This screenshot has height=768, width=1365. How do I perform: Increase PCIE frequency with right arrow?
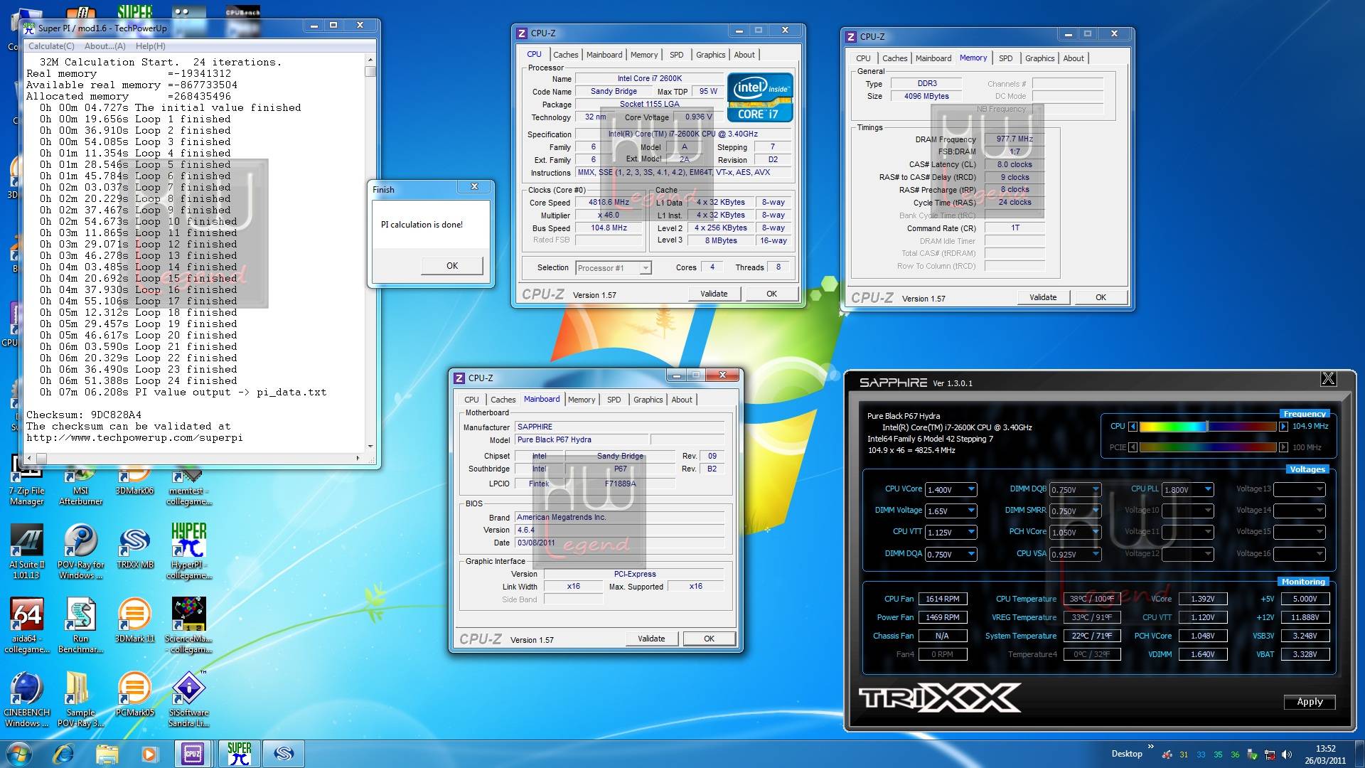[x=1283, y=447]
